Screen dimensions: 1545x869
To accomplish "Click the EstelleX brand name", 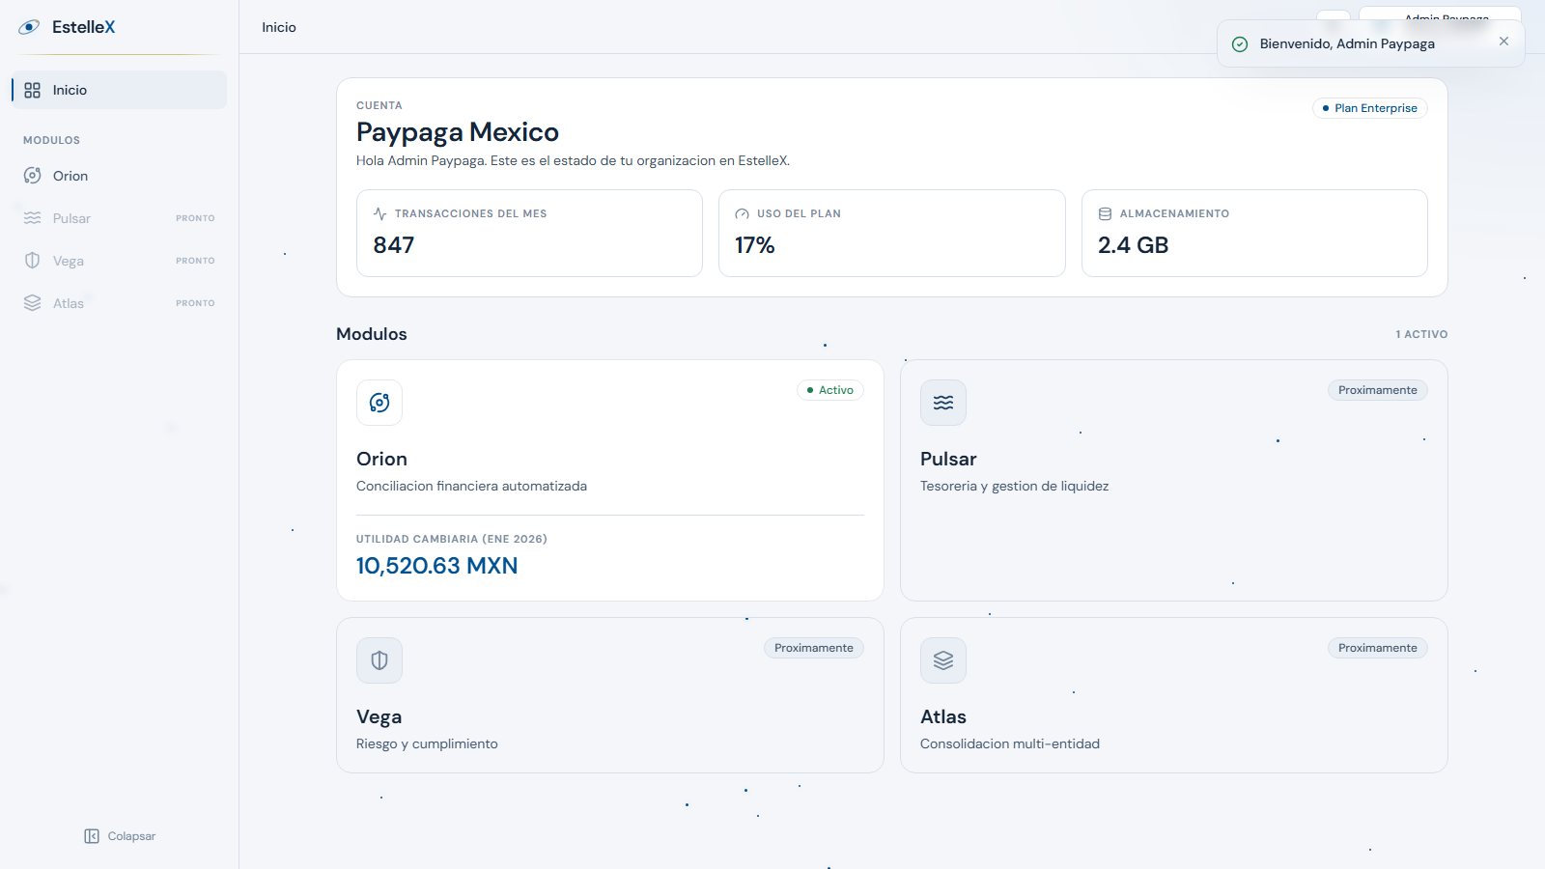I will [83, 27].
